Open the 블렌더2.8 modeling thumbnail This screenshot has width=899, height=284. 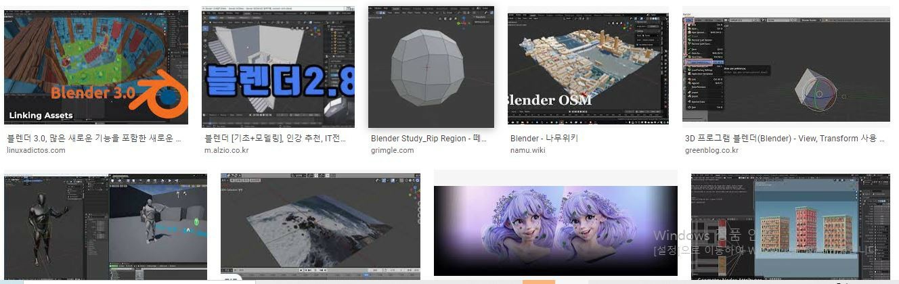point(278,68)
